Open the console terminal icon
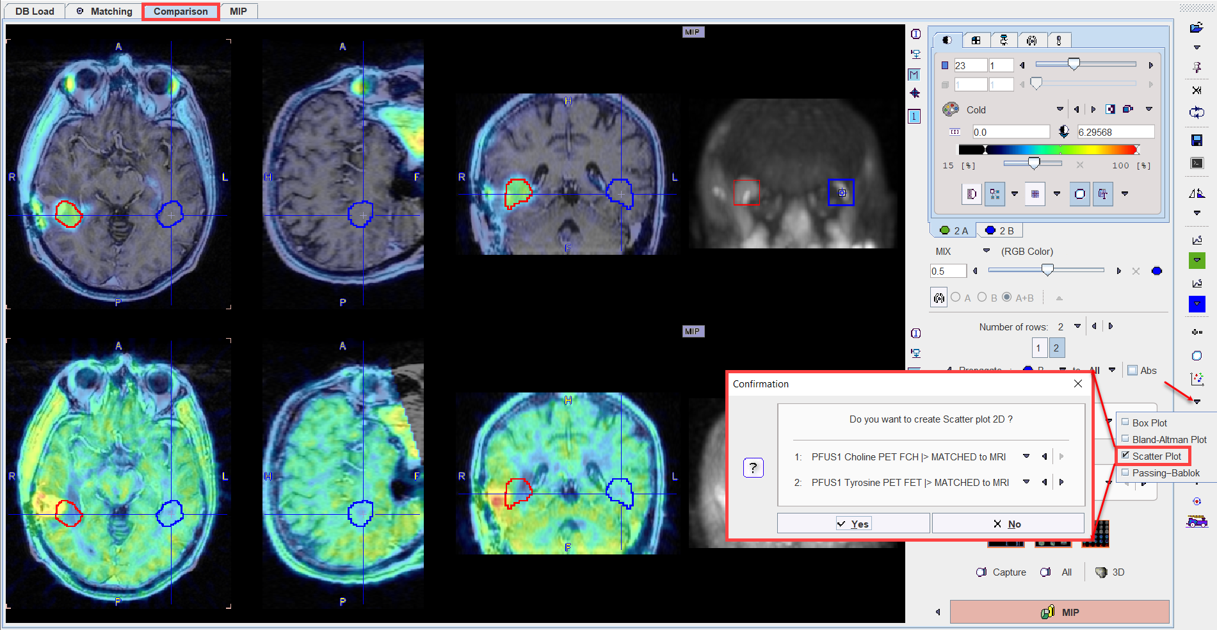 coord(1197,163)
